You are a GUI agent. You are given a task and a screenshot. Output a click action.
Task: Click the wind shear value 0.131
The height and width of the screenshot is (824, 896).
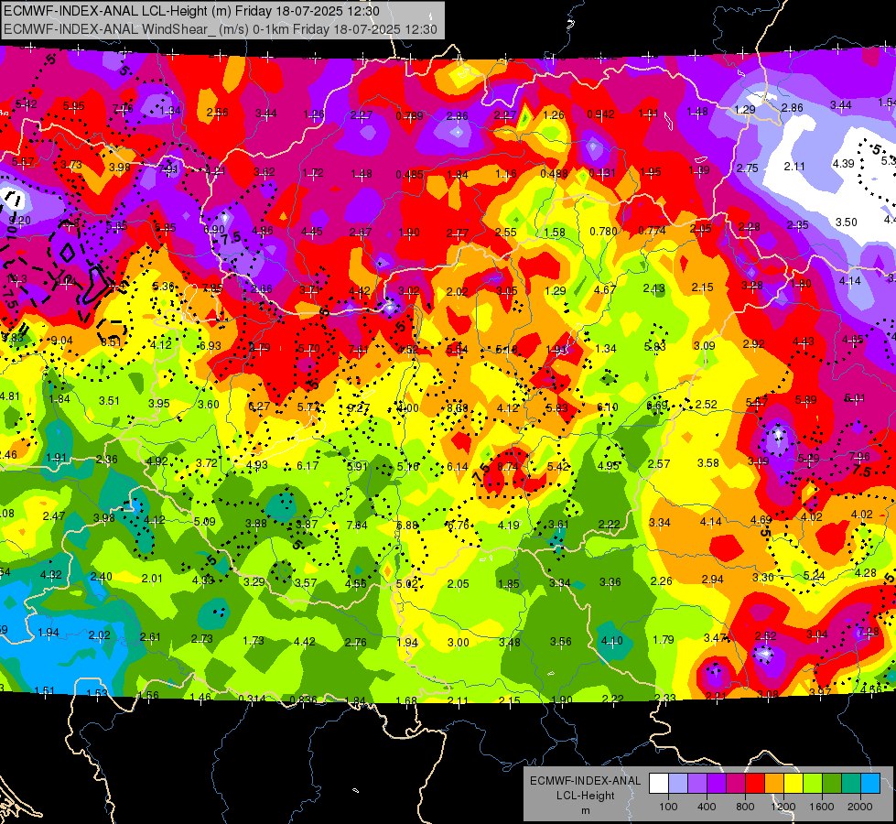[602, 173]
